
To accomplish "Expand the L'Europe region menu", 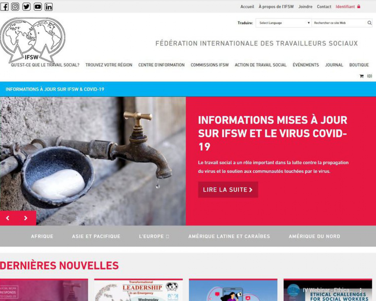I will point(154,236).
